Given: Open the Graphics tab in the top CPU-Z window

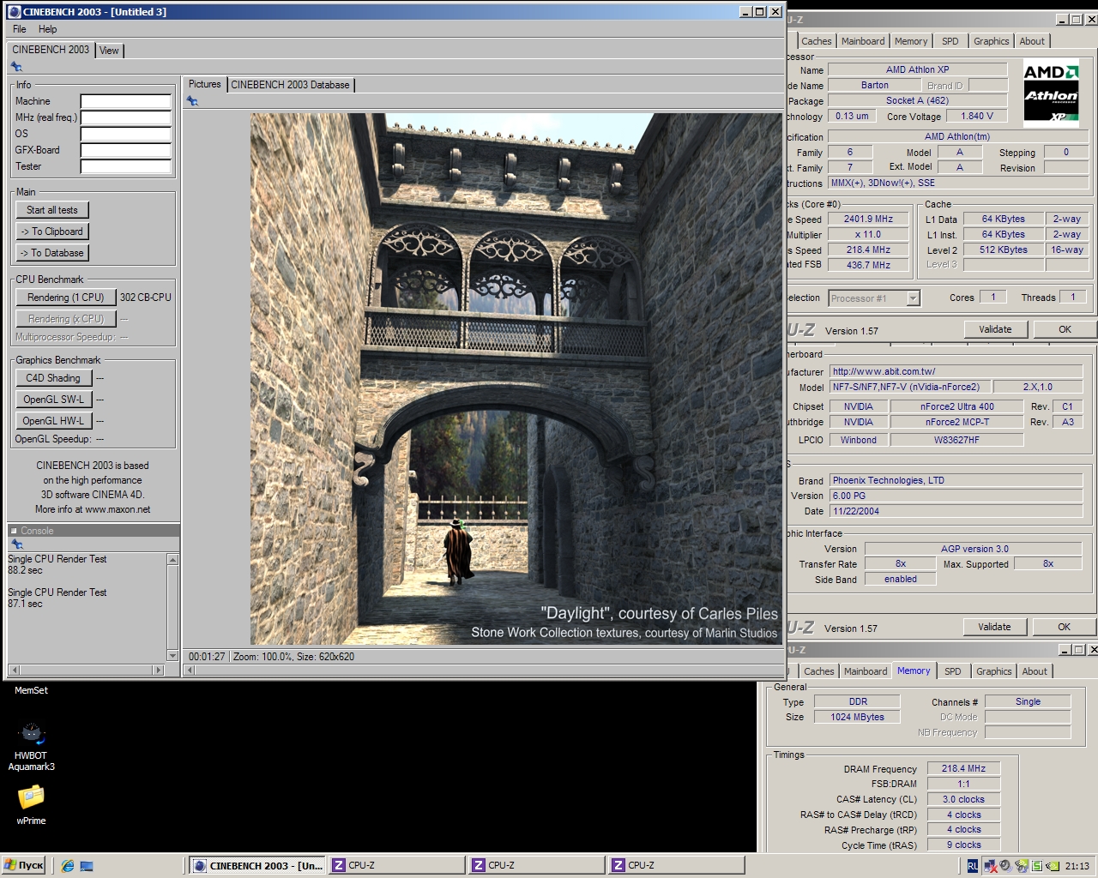Looking at the screenshot, I should coord(991,41).
